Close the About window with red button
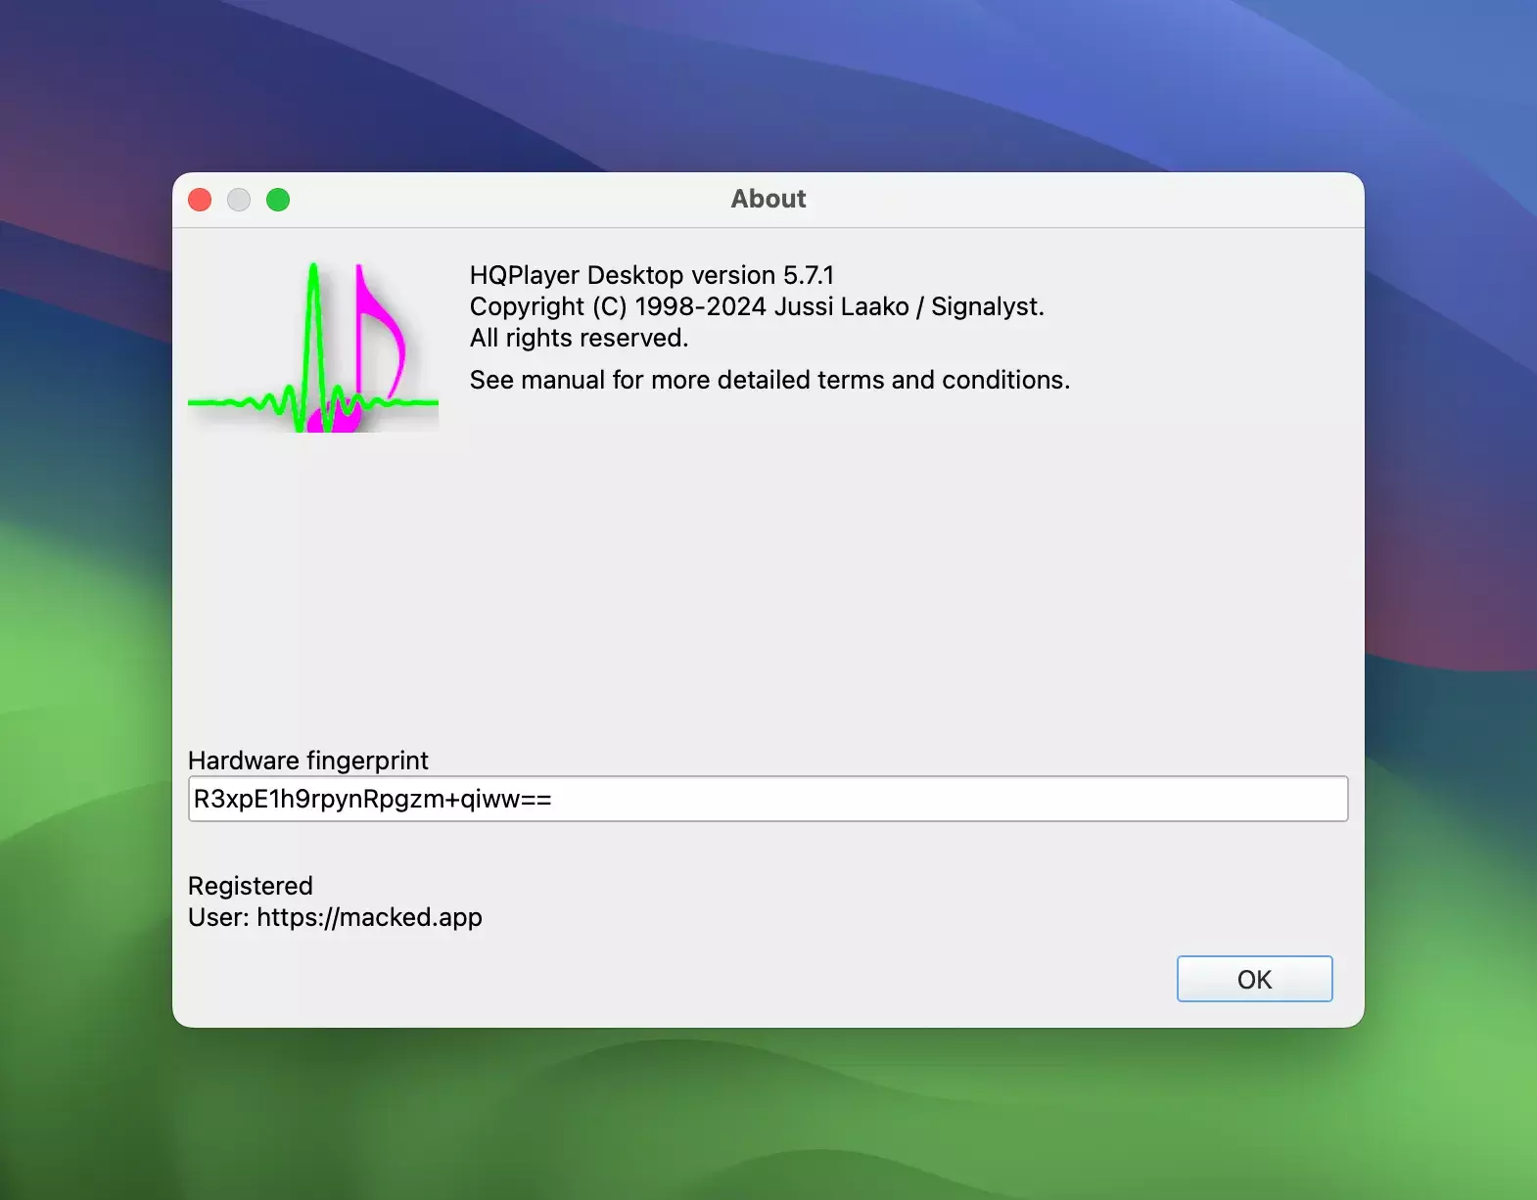The image size is (1537, 1200). tap(200, 200)
